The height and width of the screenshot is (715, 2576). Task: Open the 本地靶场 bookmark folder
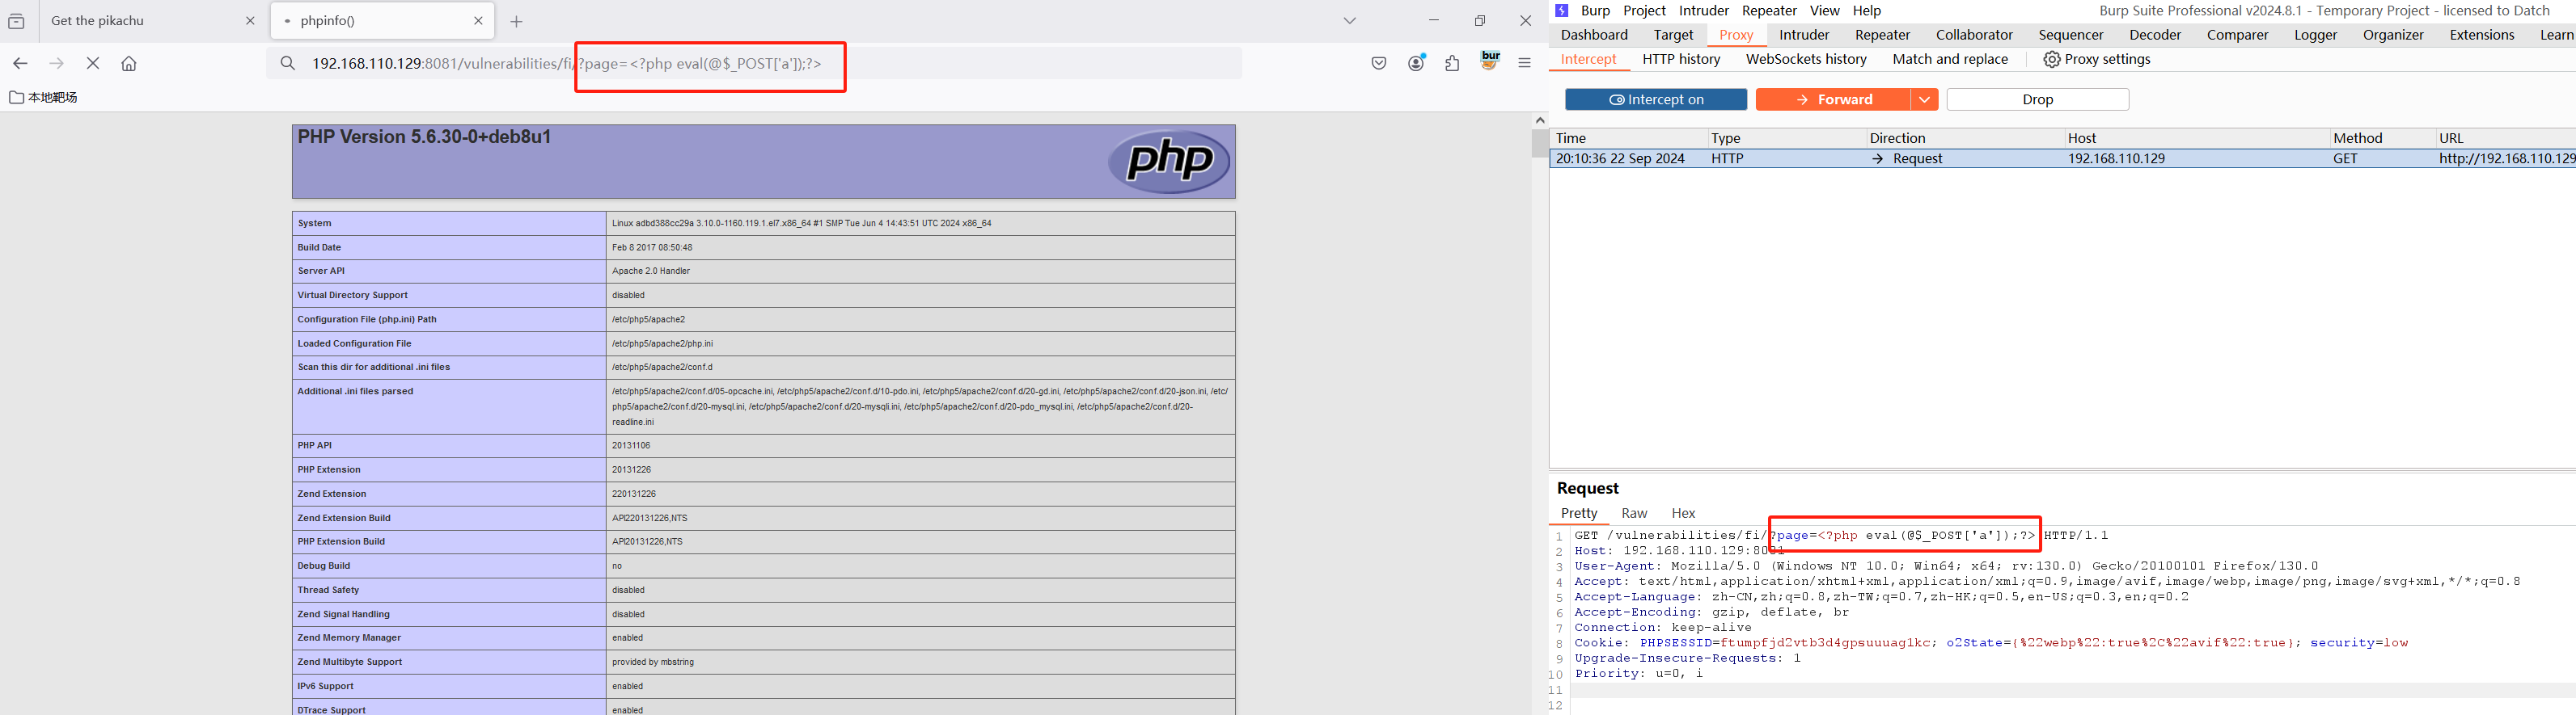click(43, 97)
